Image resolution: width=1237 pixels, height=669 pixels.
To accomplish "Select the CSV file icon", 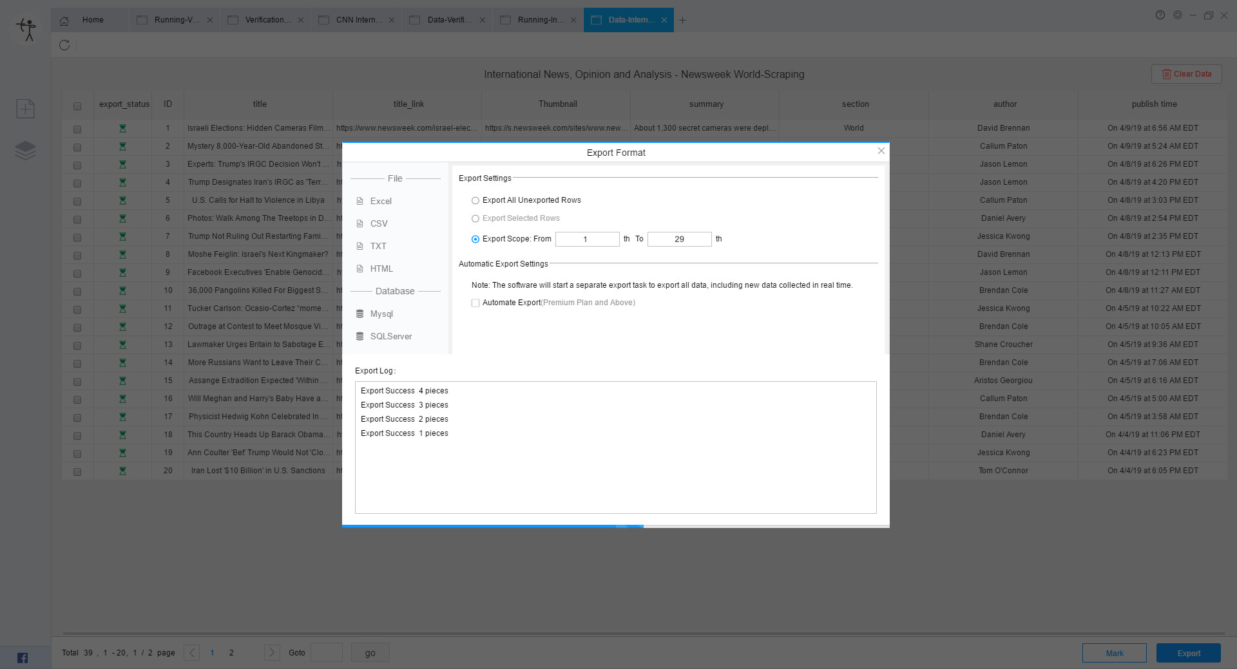I will (x=360, y=224).
